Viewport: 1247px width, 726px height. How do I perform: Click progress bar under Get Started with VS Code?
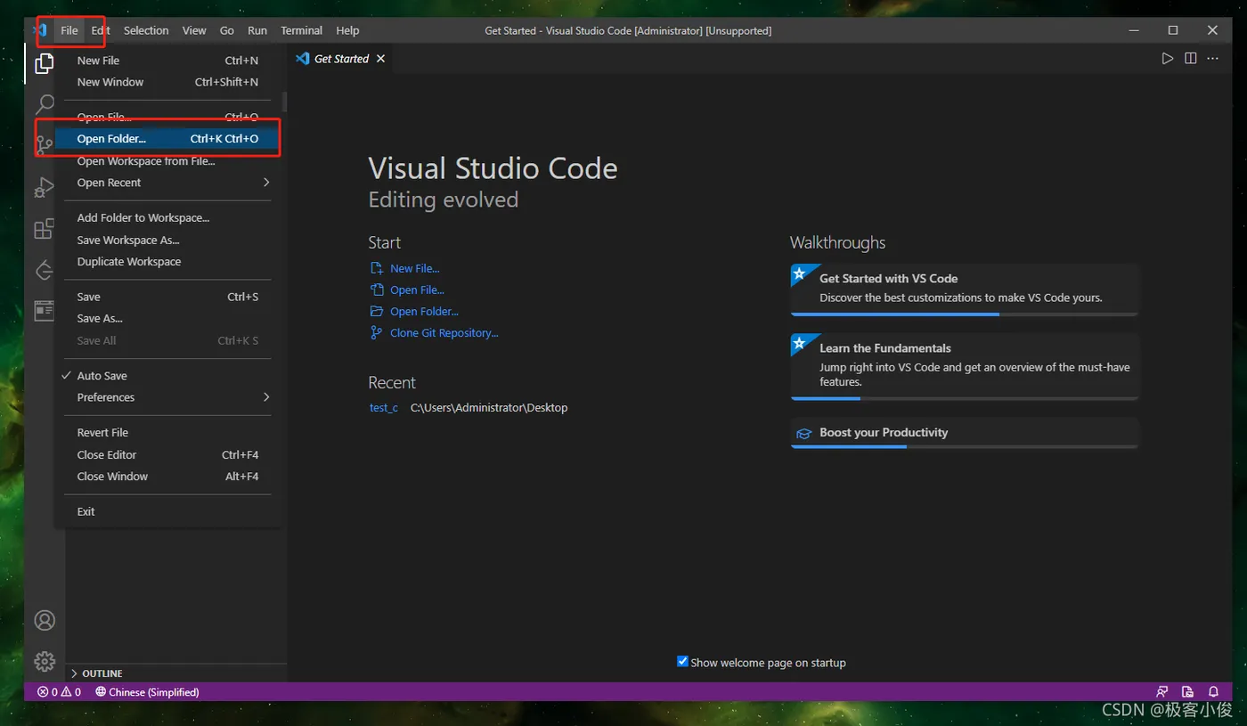[964, 314]
